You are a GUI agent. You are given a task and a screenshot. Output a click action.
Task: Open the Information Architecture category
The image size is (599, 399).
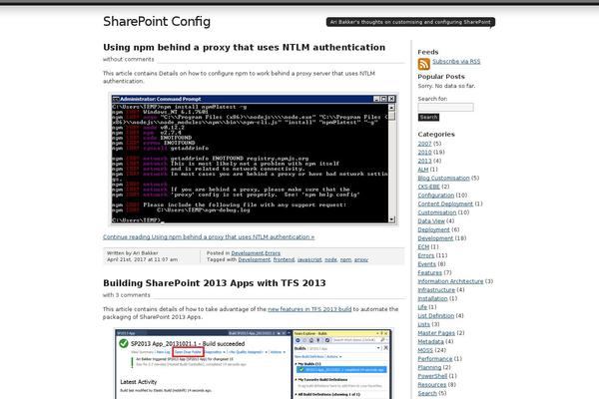[x=450, y=281]
